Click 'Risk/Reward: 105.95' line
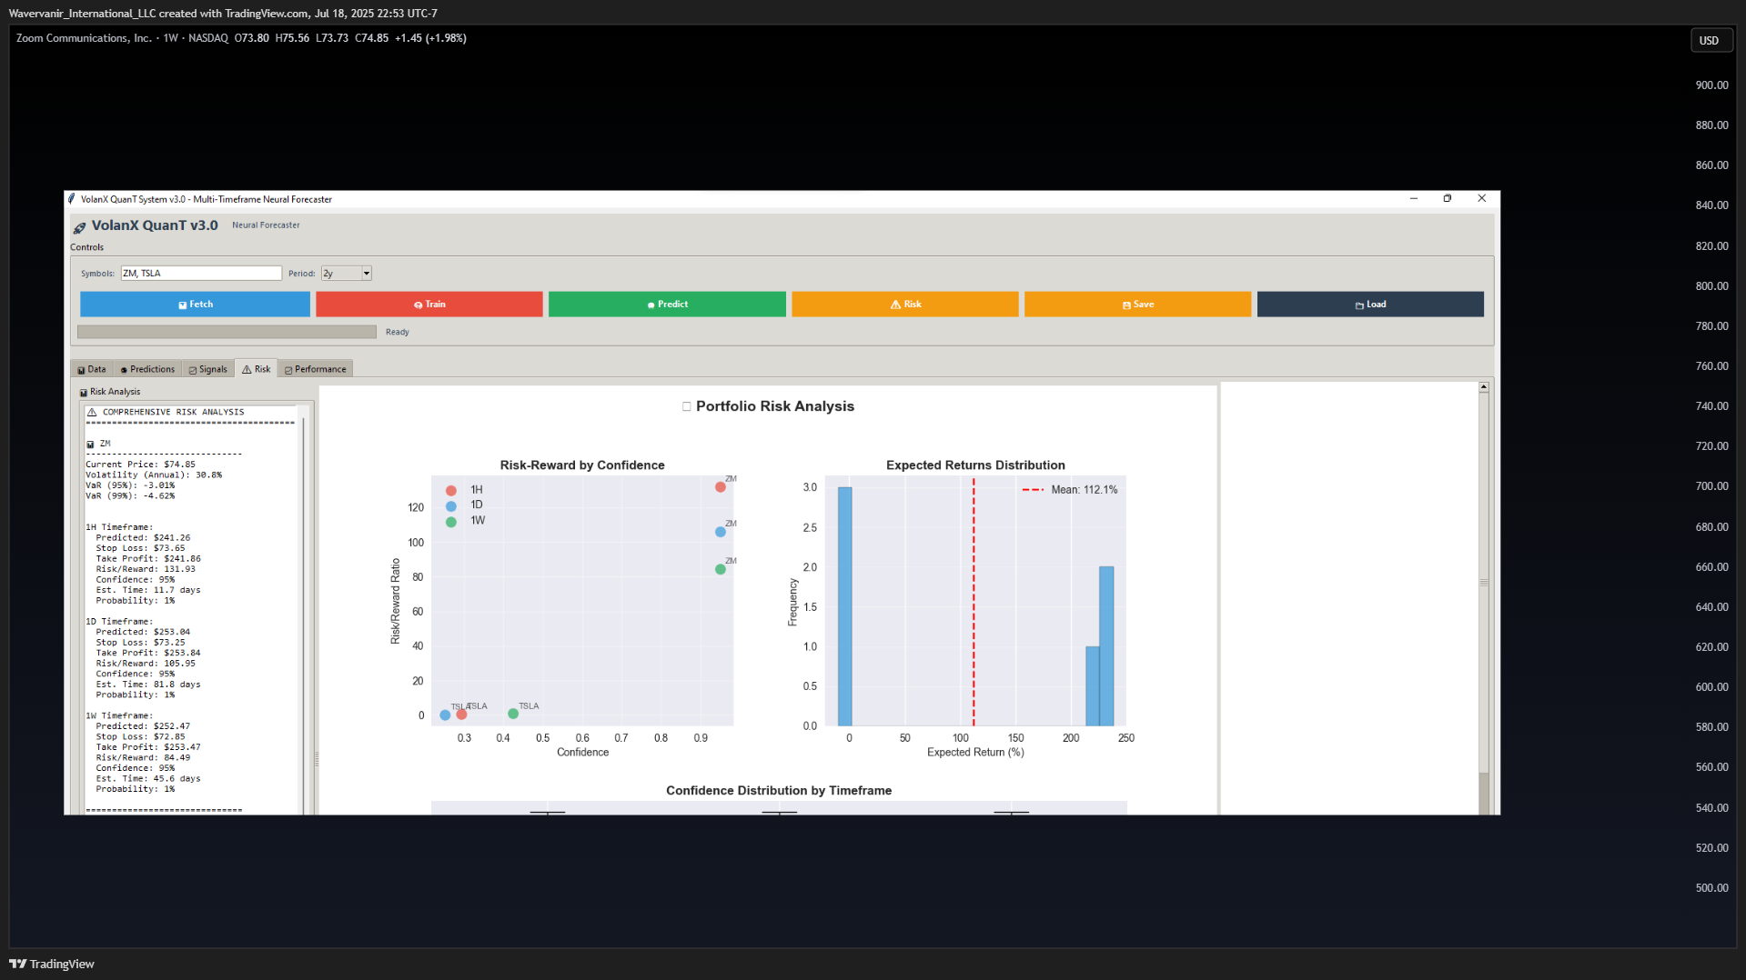The height and width of the screenshot is (980, 1746). [x=146, y=664]
